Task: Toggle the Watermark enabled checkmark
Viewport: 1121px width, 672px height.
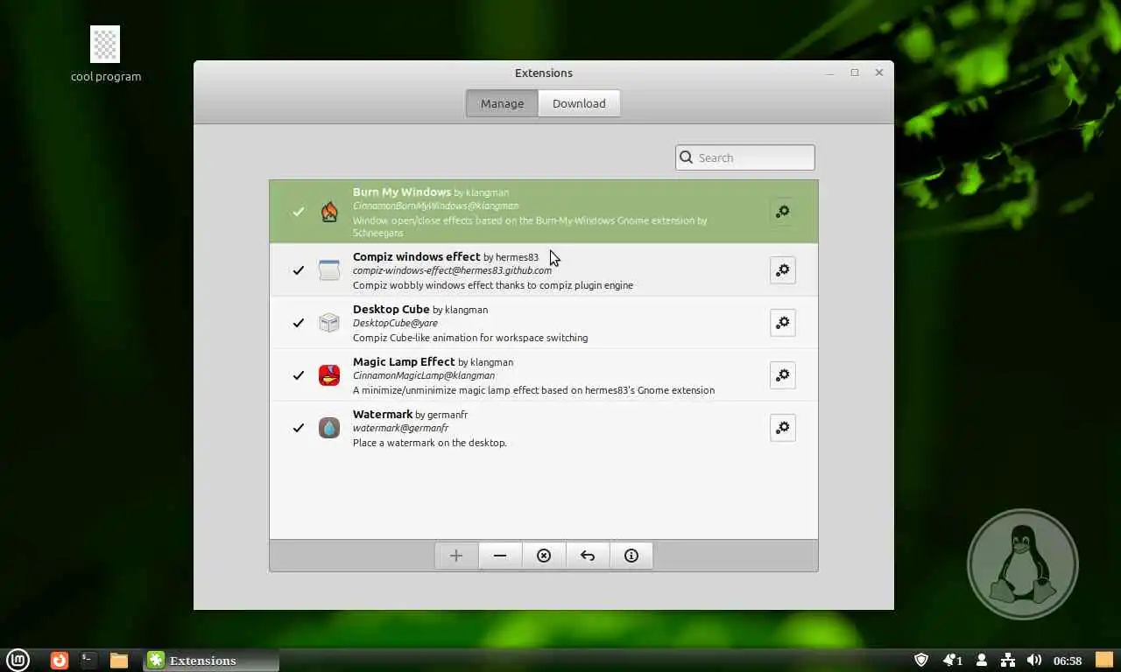Action: (299, 427)
